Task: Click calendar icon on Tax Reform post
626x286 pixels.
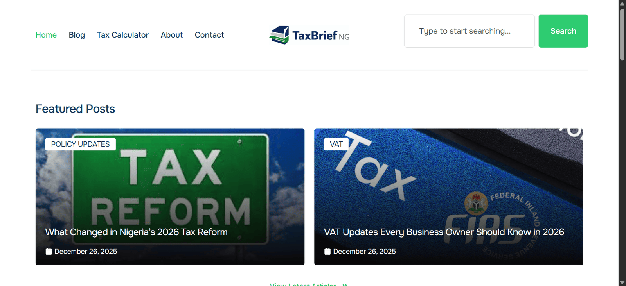Action: click(49, 251)
